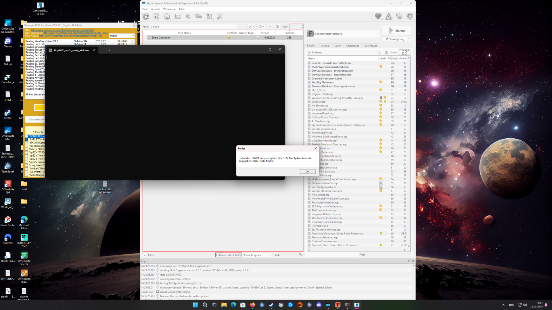Screen dimensions: 552x310
Task: Click the plugin list create backup icon
Action: click(x=387, y=52)
